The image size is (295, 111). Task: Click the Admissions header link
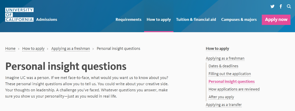(x=46, y=20)
